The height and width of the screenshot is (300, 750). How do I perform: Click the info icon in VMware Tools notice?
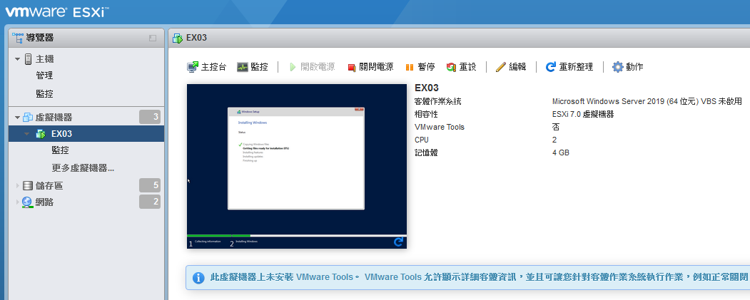[198, 277]
